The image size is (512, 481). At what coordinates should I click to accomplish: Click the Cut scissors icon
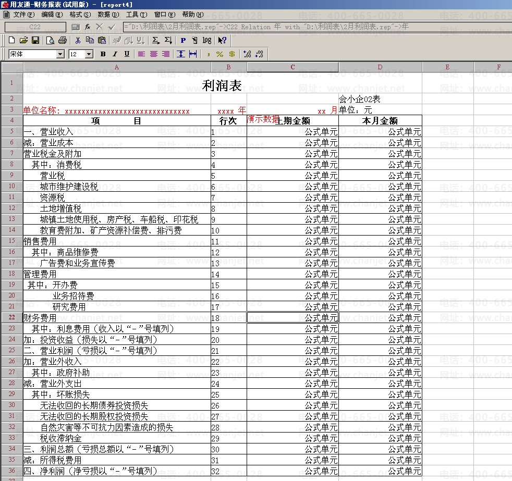click(78, 40)
